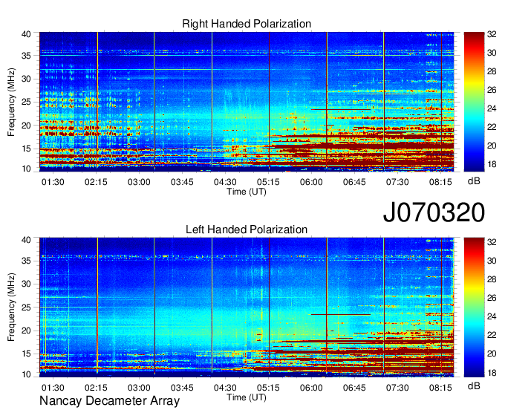
Task: Click 04:30 tick under Left Handed plot
Action: [226, 388]
